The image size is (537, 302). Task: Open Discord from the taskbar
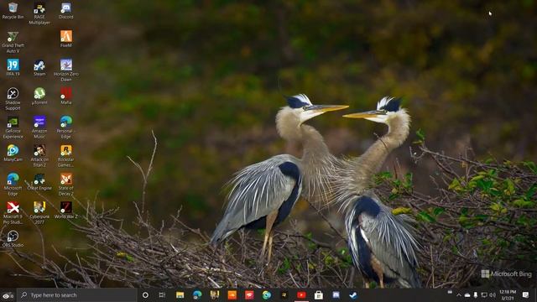(336, 295)
